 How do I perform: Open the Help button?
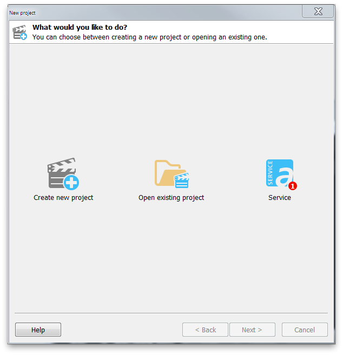[38, 330]
